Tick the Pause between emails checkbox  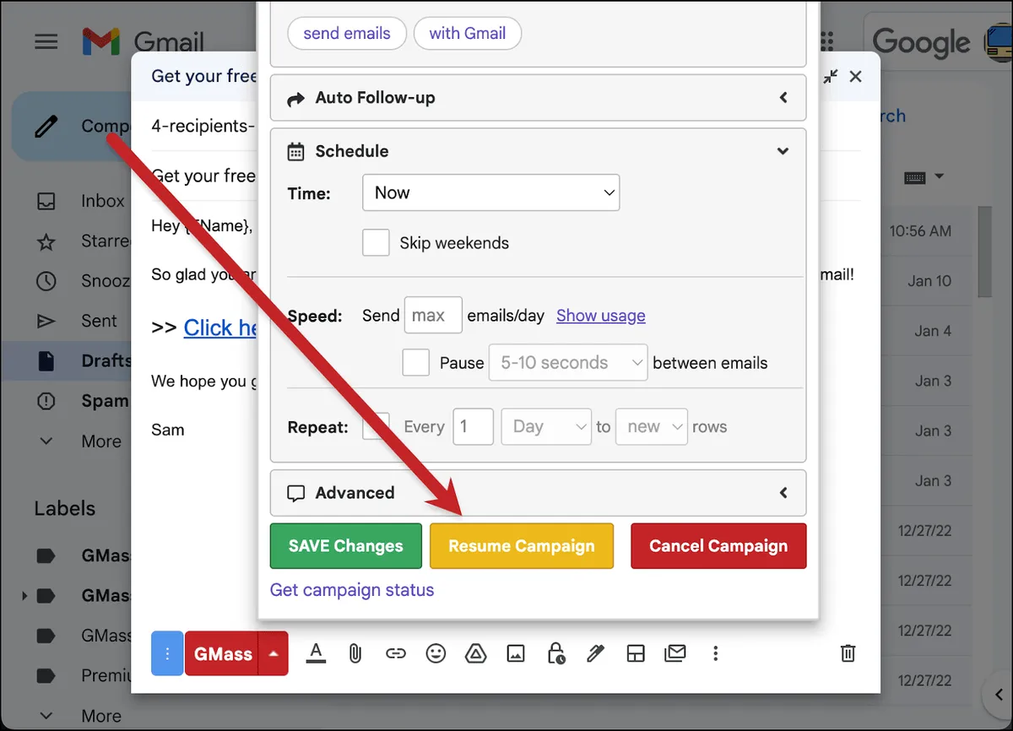click(415, 362)
